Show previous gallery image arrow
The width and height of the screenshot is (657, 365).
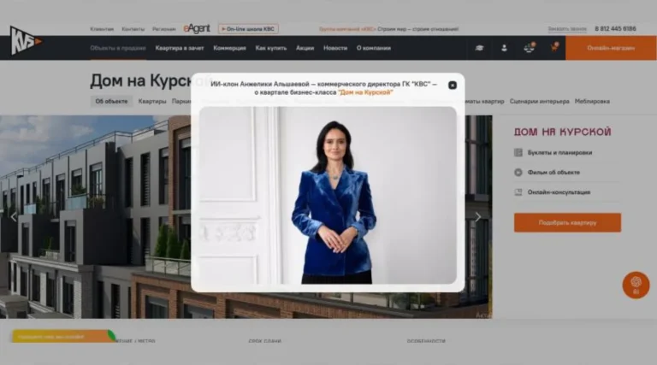pyautogui.click(x=14, y=217)
